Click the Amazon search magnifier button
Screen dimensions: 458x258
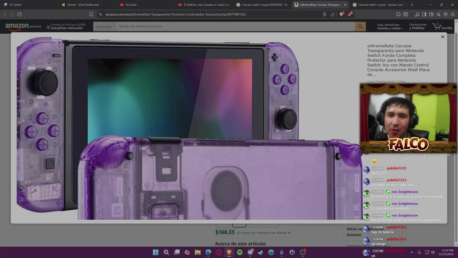(x=360, y=27)
